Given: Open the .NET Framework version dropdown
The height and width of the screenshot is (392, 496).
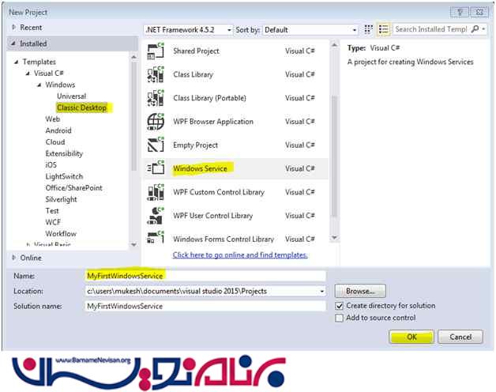Looking at the screenshot, I should (x=188, y=29).
